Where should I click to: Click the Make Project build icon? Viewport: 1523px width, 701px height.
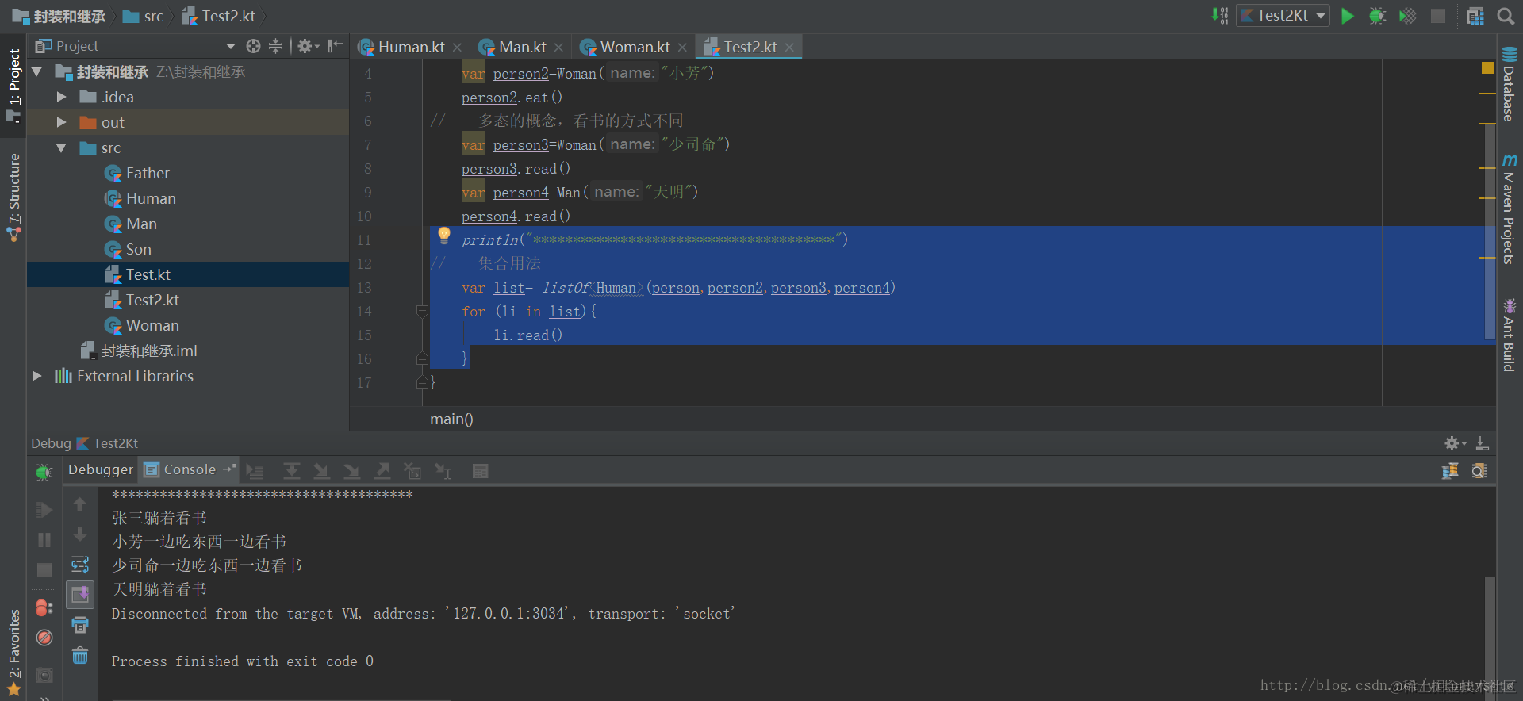click(x=1220, y=16)
